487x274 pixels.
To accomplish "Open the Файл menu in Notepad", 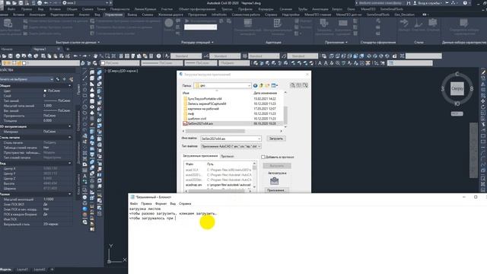I will [134, 203].
